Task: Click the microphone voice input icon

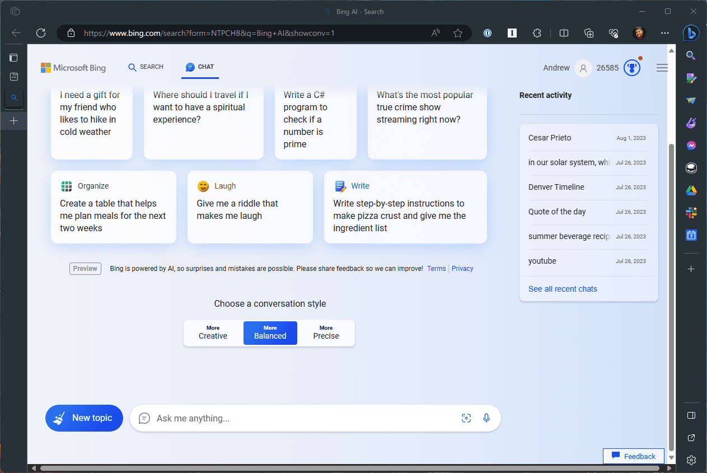Action: point(486,418)
